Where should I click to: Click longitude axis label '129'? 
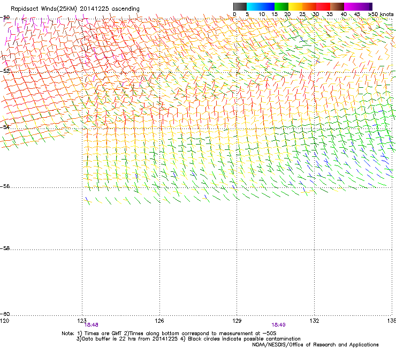[x=237, y=321]
